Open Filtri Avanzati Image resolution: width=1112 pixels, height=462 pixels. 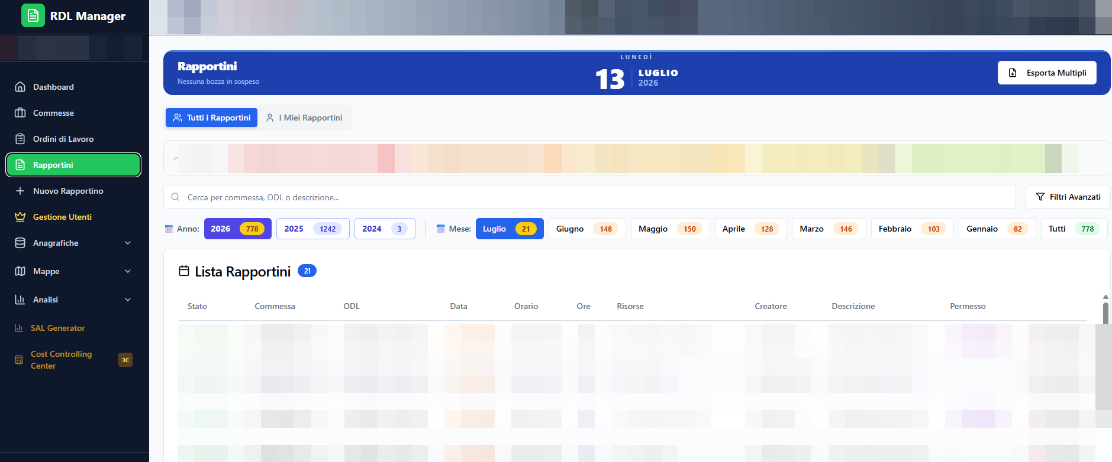tap(1068, 197)
